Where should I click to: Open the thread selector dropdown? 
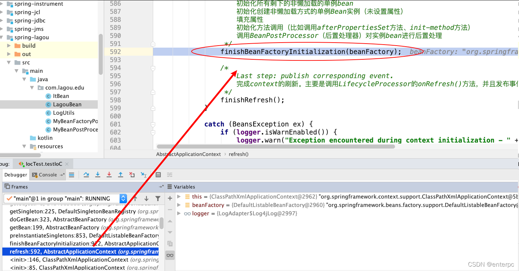point(123,199)
